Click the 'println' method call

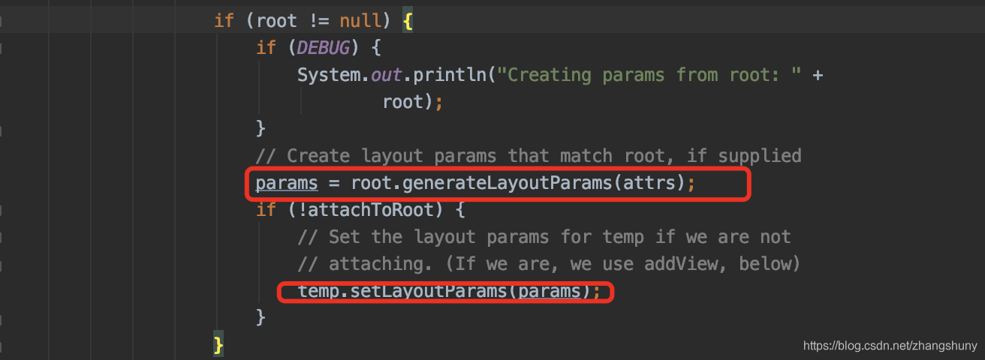pyautogui.click(x=450, y=75)
